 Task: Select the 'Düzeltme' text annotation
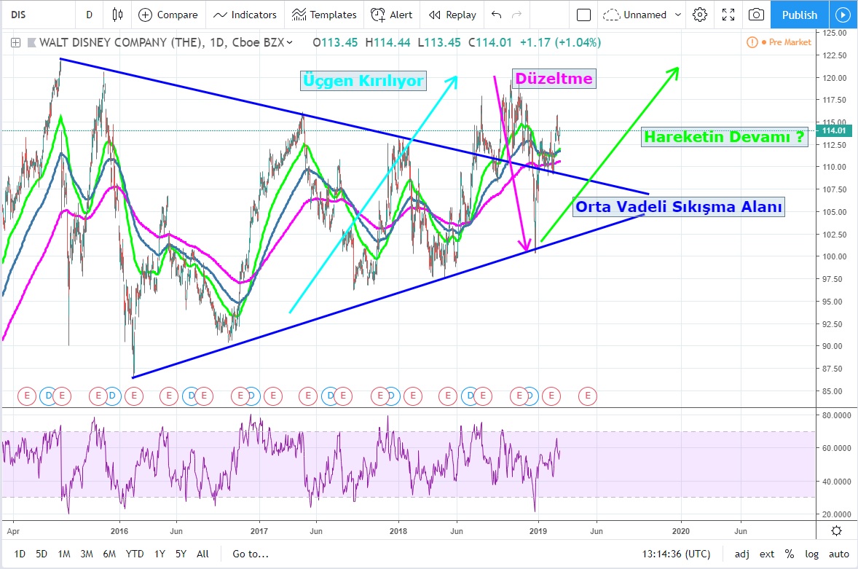(554, 78)
